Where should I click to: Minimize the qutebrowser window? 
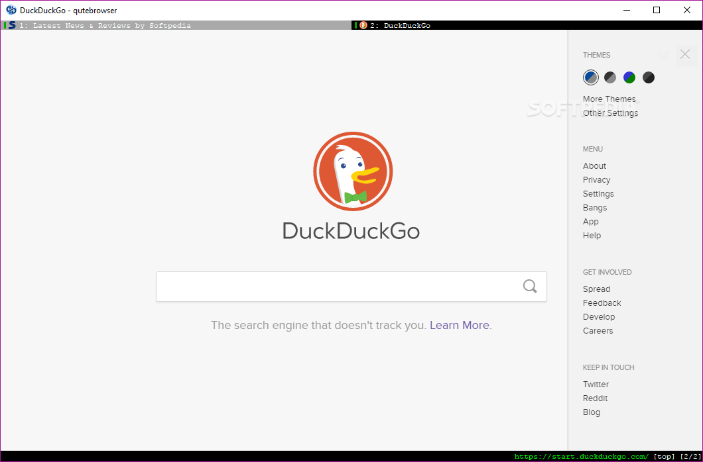coord(627,10)
